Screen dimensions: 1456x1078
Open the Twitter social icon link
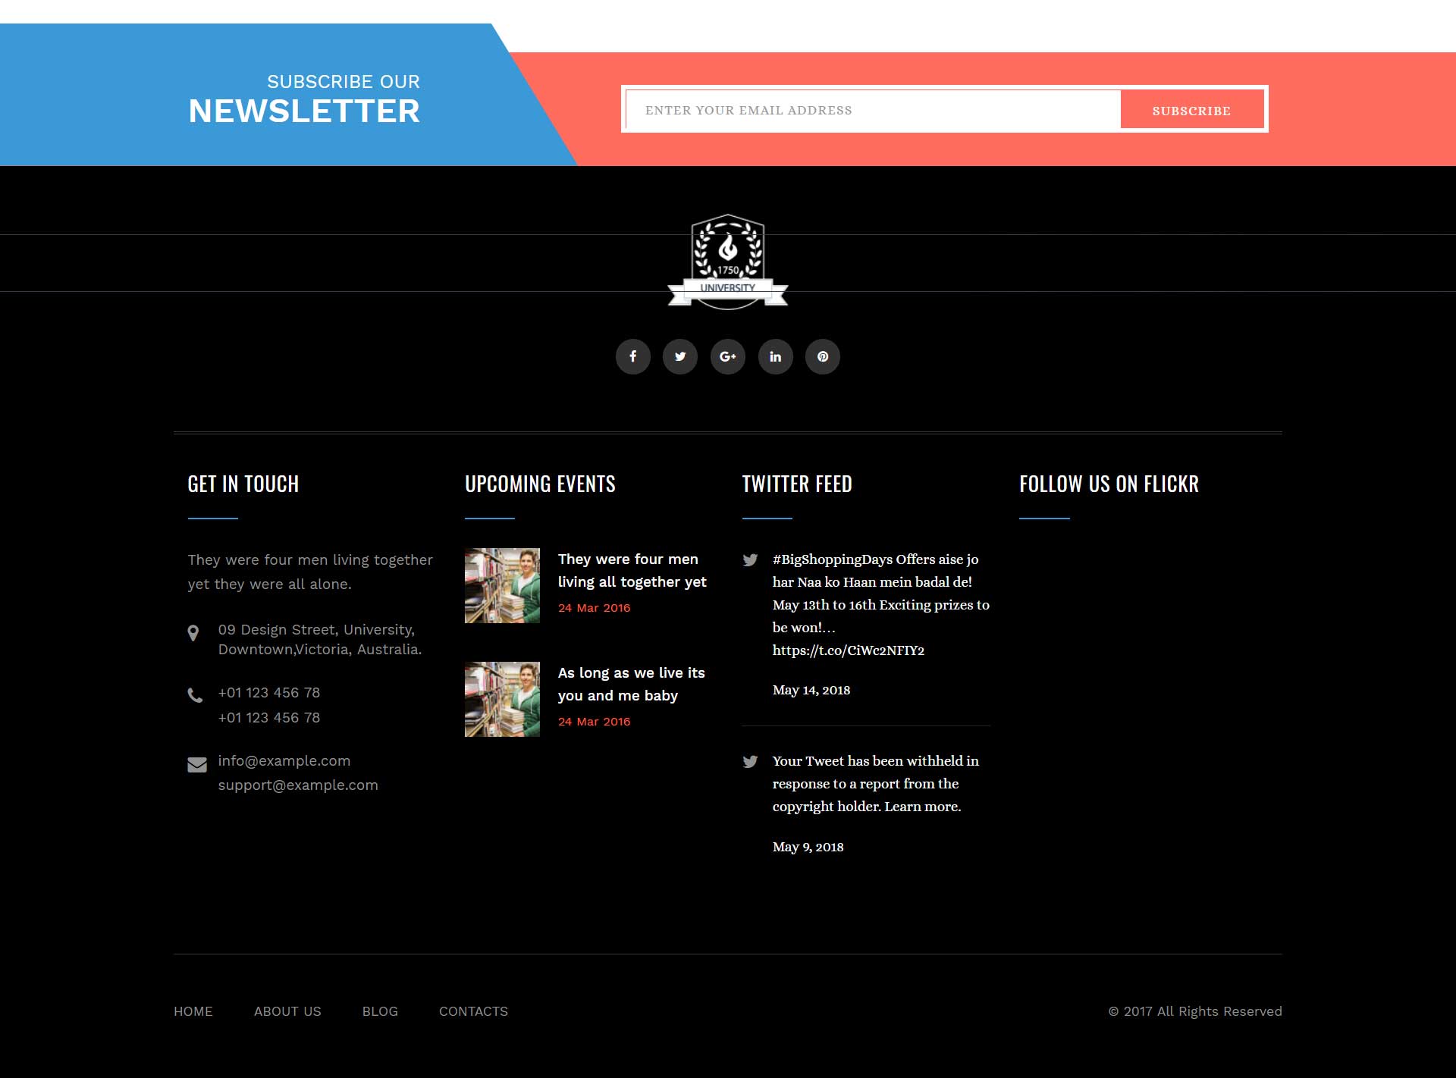pos(680,356)
